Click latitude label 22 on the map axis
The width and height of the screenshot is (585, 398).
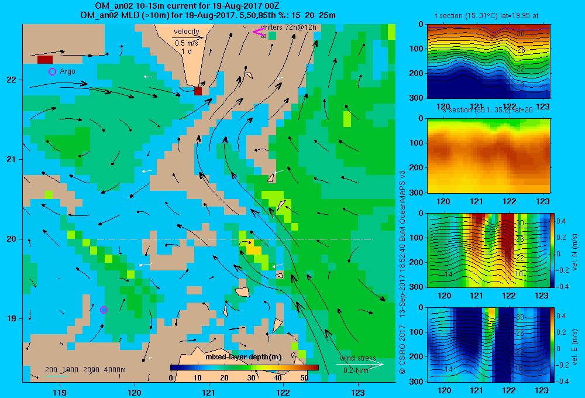click(x=11, y=80)
